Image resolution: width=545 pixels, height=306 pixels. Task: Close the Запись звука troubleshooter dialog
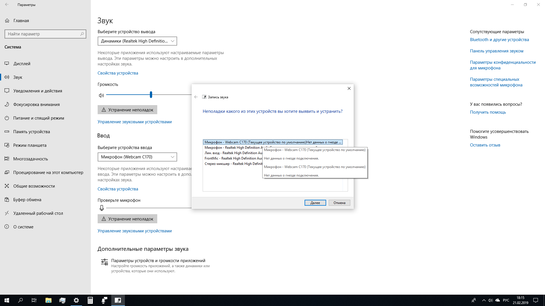(349, 88)
